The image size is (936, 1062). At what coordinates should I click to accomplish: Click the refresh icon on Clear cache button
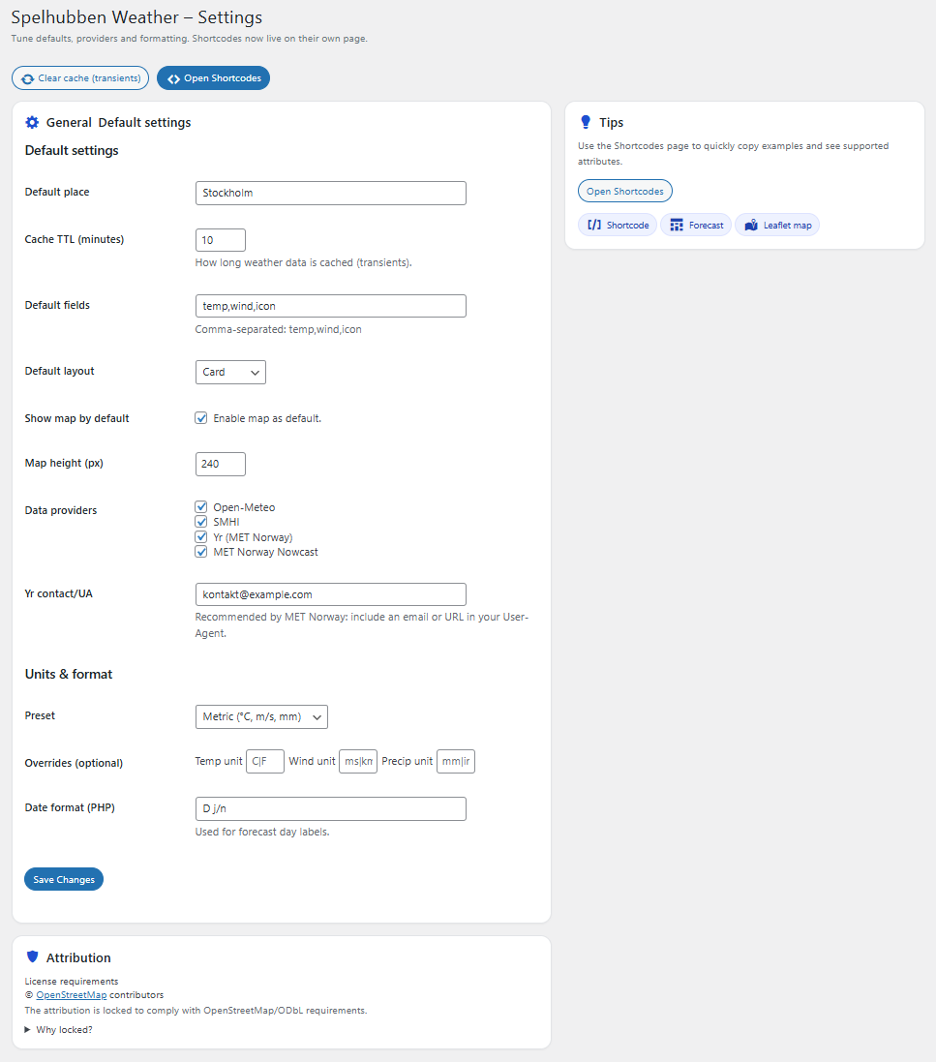pyautogui.click(x=26, y=78)
